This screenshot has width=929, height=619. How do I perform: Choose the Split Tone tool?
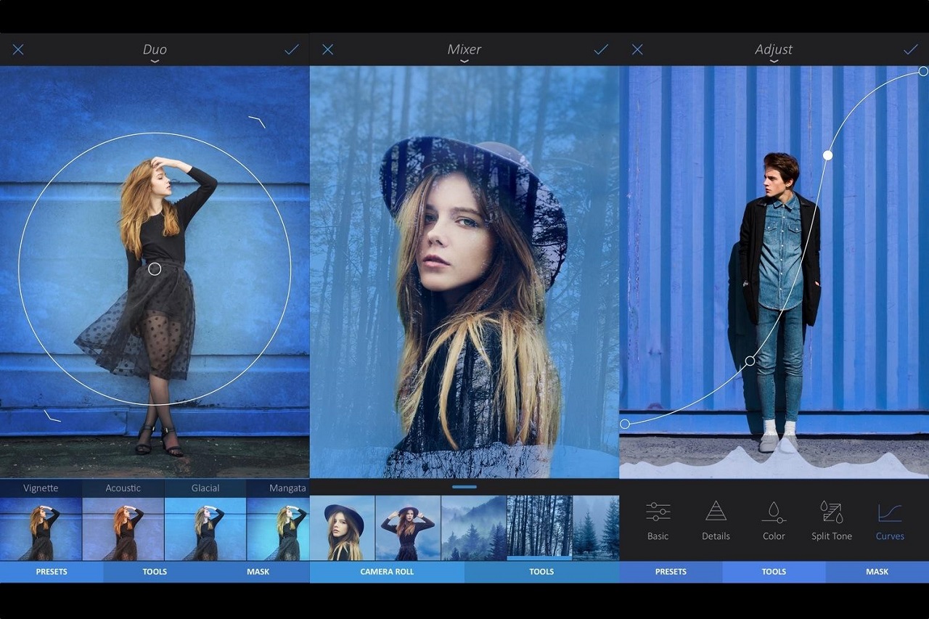[x=832, y=521]
